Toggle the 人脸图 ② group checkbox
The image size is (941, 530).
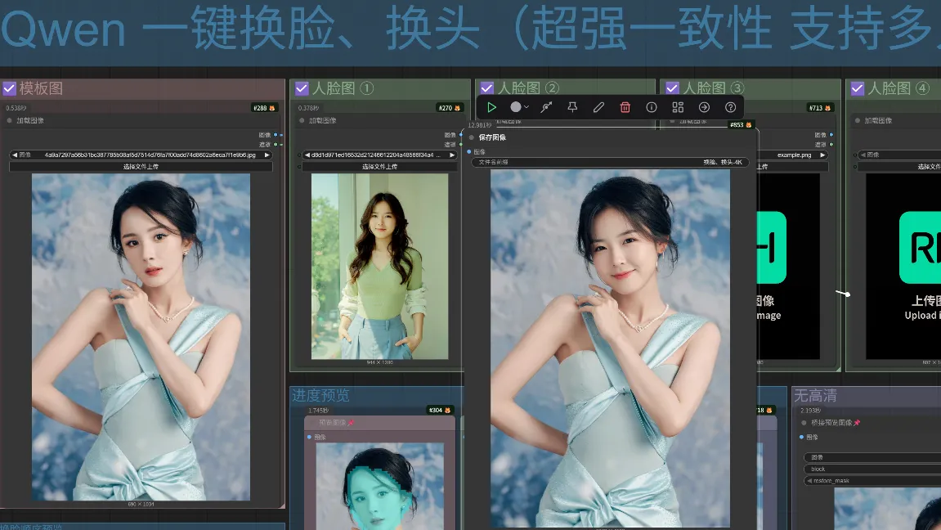pos(486,88)
